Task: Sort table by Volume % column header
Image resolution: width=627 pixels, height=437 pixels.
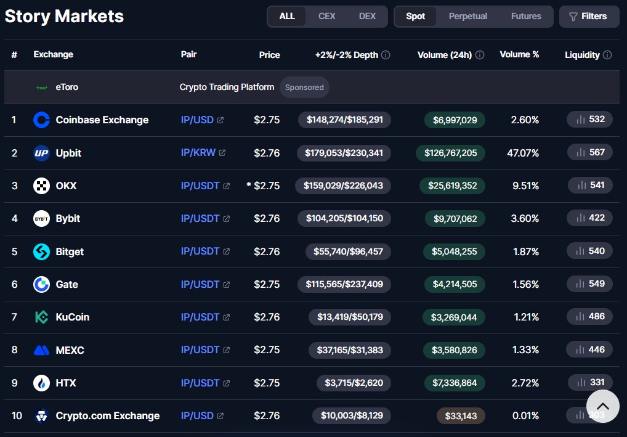Action: [519, 54]
